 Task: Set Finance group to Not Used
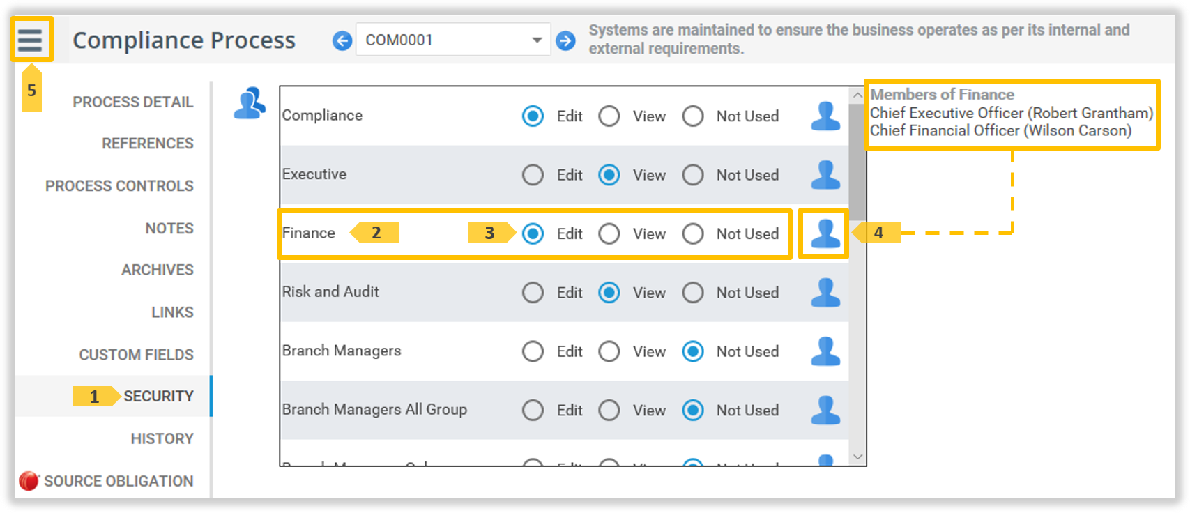click(693, 233)
